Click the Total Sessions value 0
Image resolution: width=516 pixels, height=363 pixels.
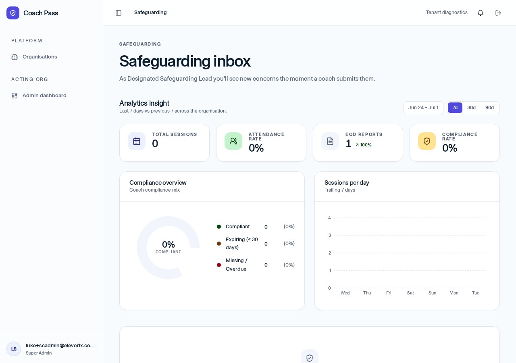point(155,144)
